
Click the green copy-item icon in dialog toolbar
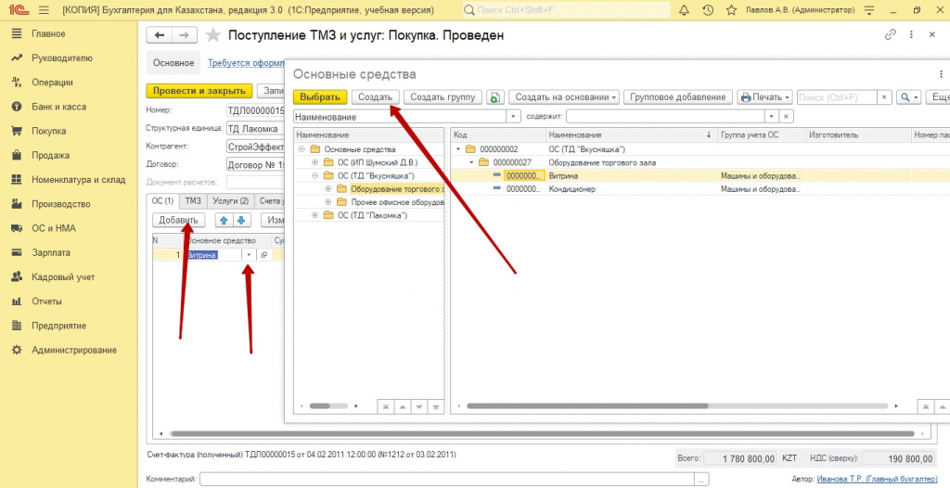(x=495, y=97)
